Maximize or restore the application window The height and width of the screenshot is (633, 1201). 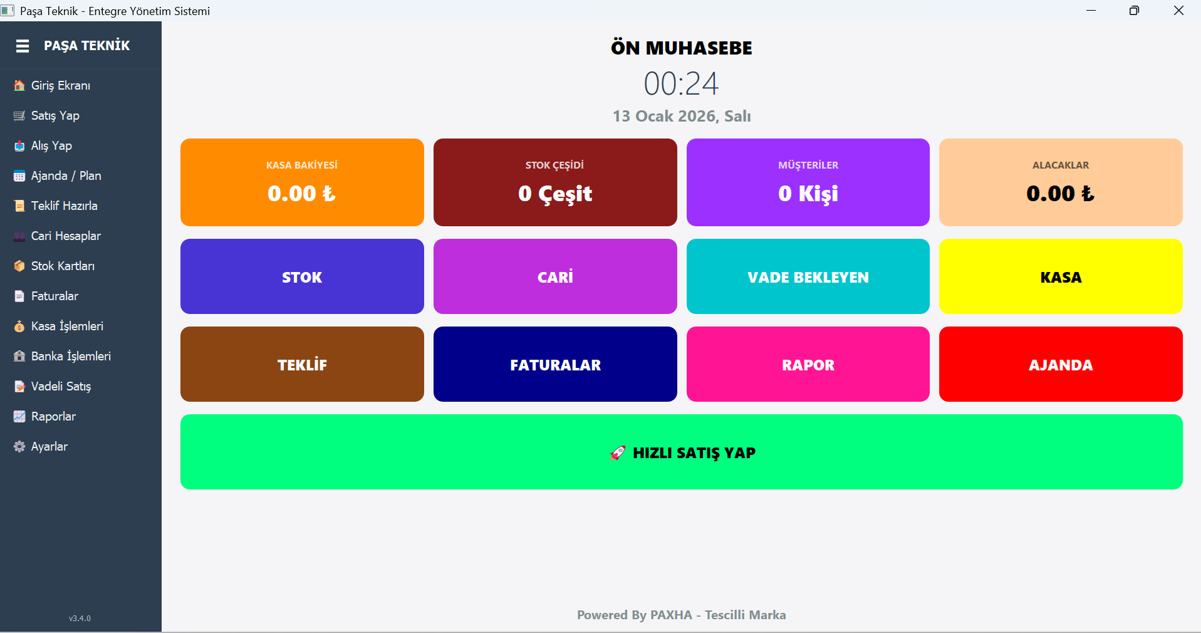(x=1134, y=11)
